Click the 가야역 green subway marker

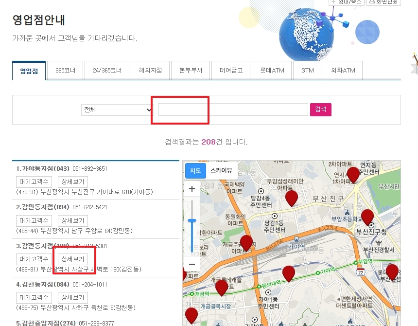(x=317, y=273)
